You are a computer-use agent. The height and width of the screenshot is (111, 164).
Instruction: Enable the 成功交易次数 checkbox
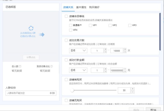(66, 40)
